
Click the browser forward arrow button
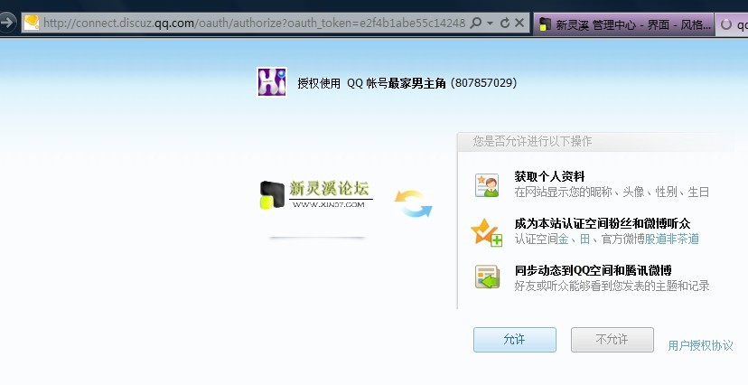[x=6, y=22]
